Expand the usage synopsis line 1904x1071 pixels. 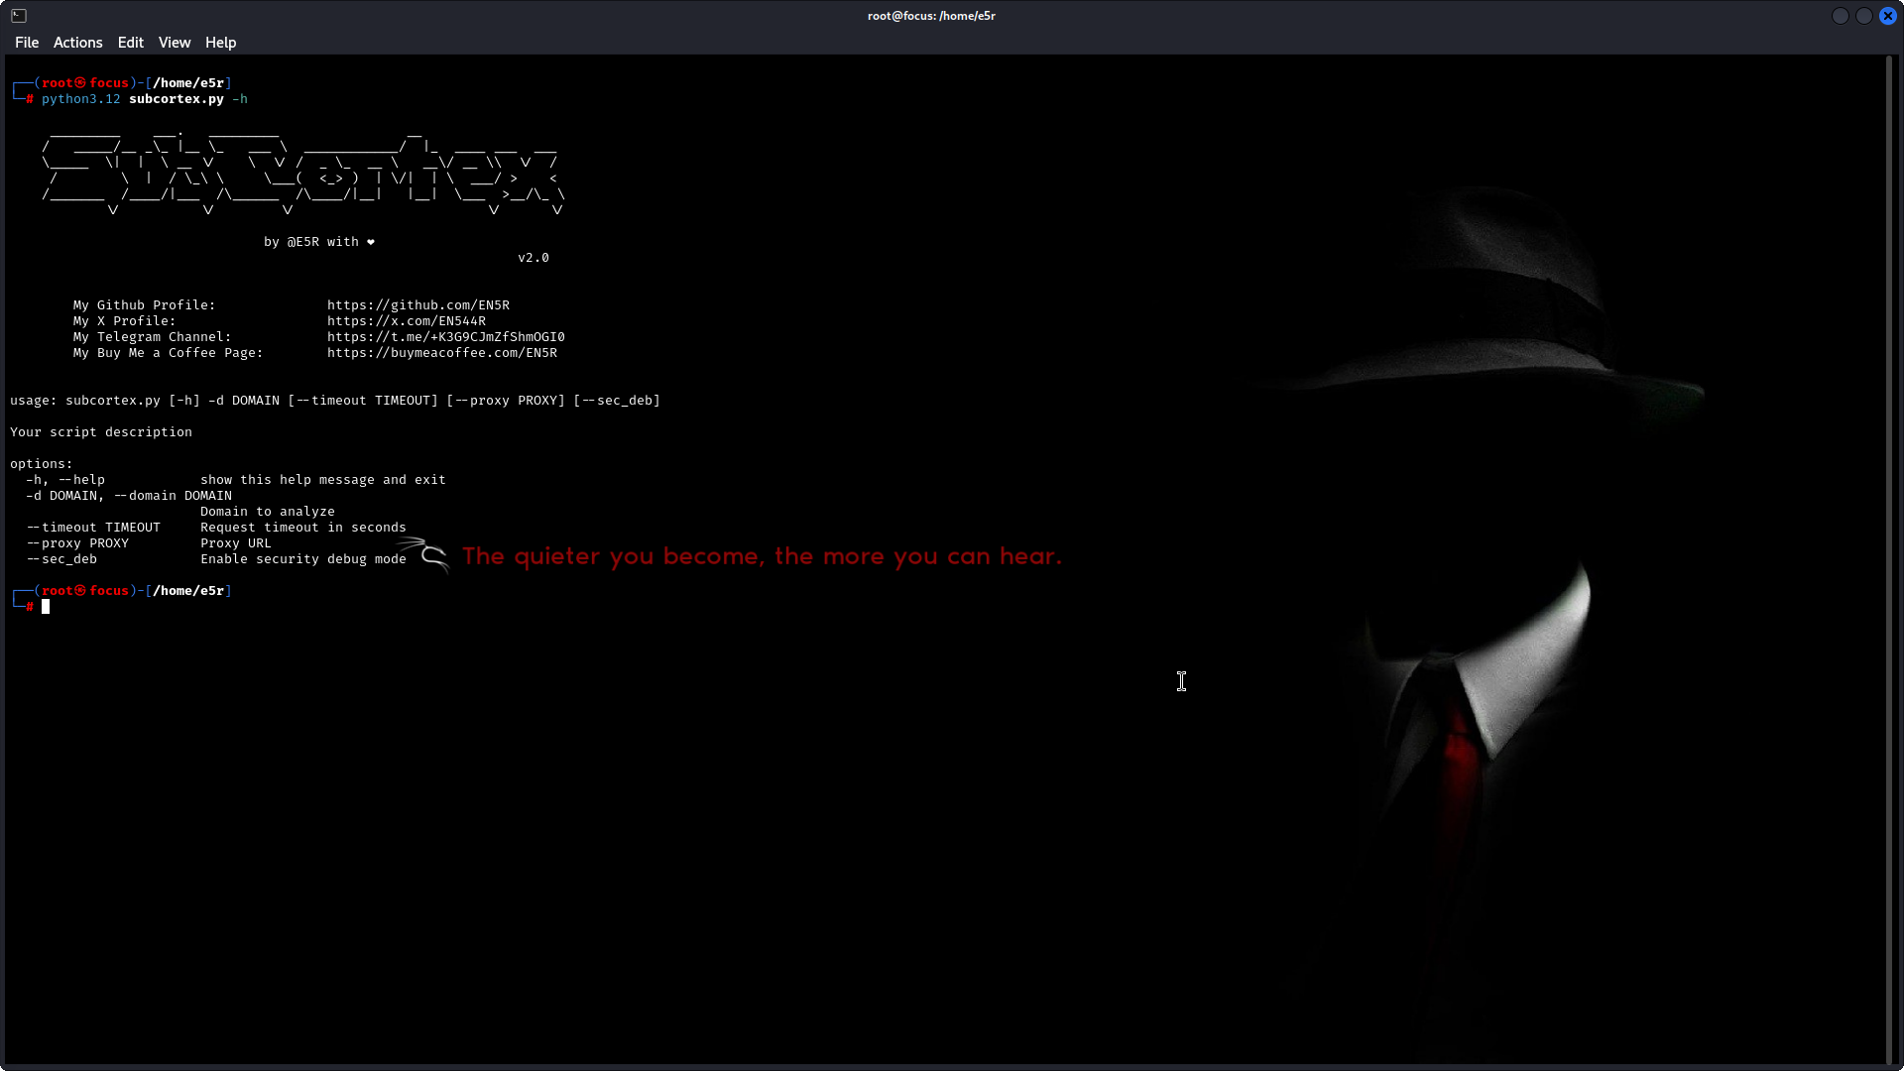(x=335, y=399)
